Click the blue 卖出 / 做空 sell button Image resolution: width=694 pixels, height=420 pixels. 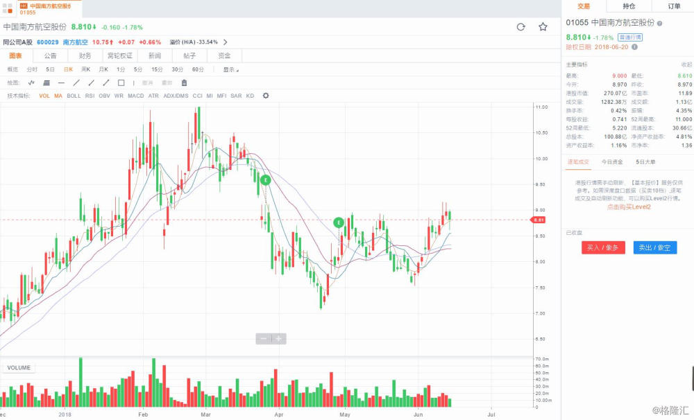tap(655, 247)
